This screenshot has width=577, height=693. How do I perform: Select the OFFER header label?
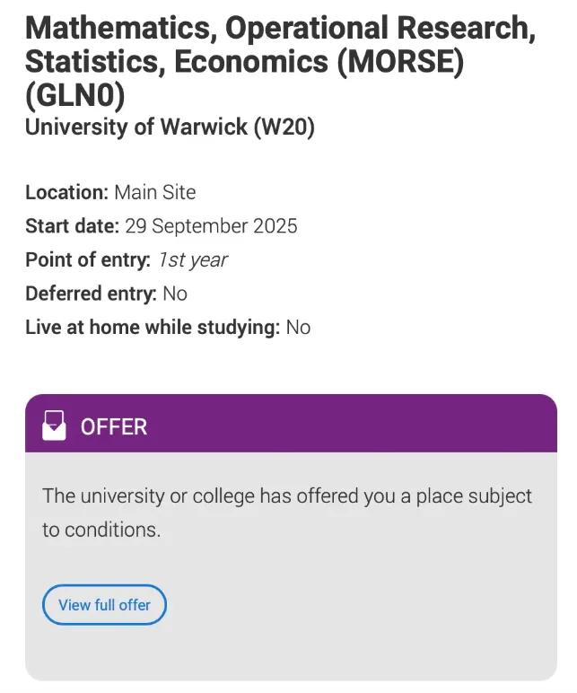coord(114,427)
